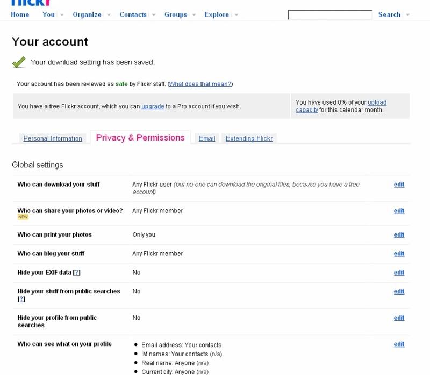Click 'Any Flickr member' value for blogging
This screenshot has height=375, width=430.
[x=157, y=253]
